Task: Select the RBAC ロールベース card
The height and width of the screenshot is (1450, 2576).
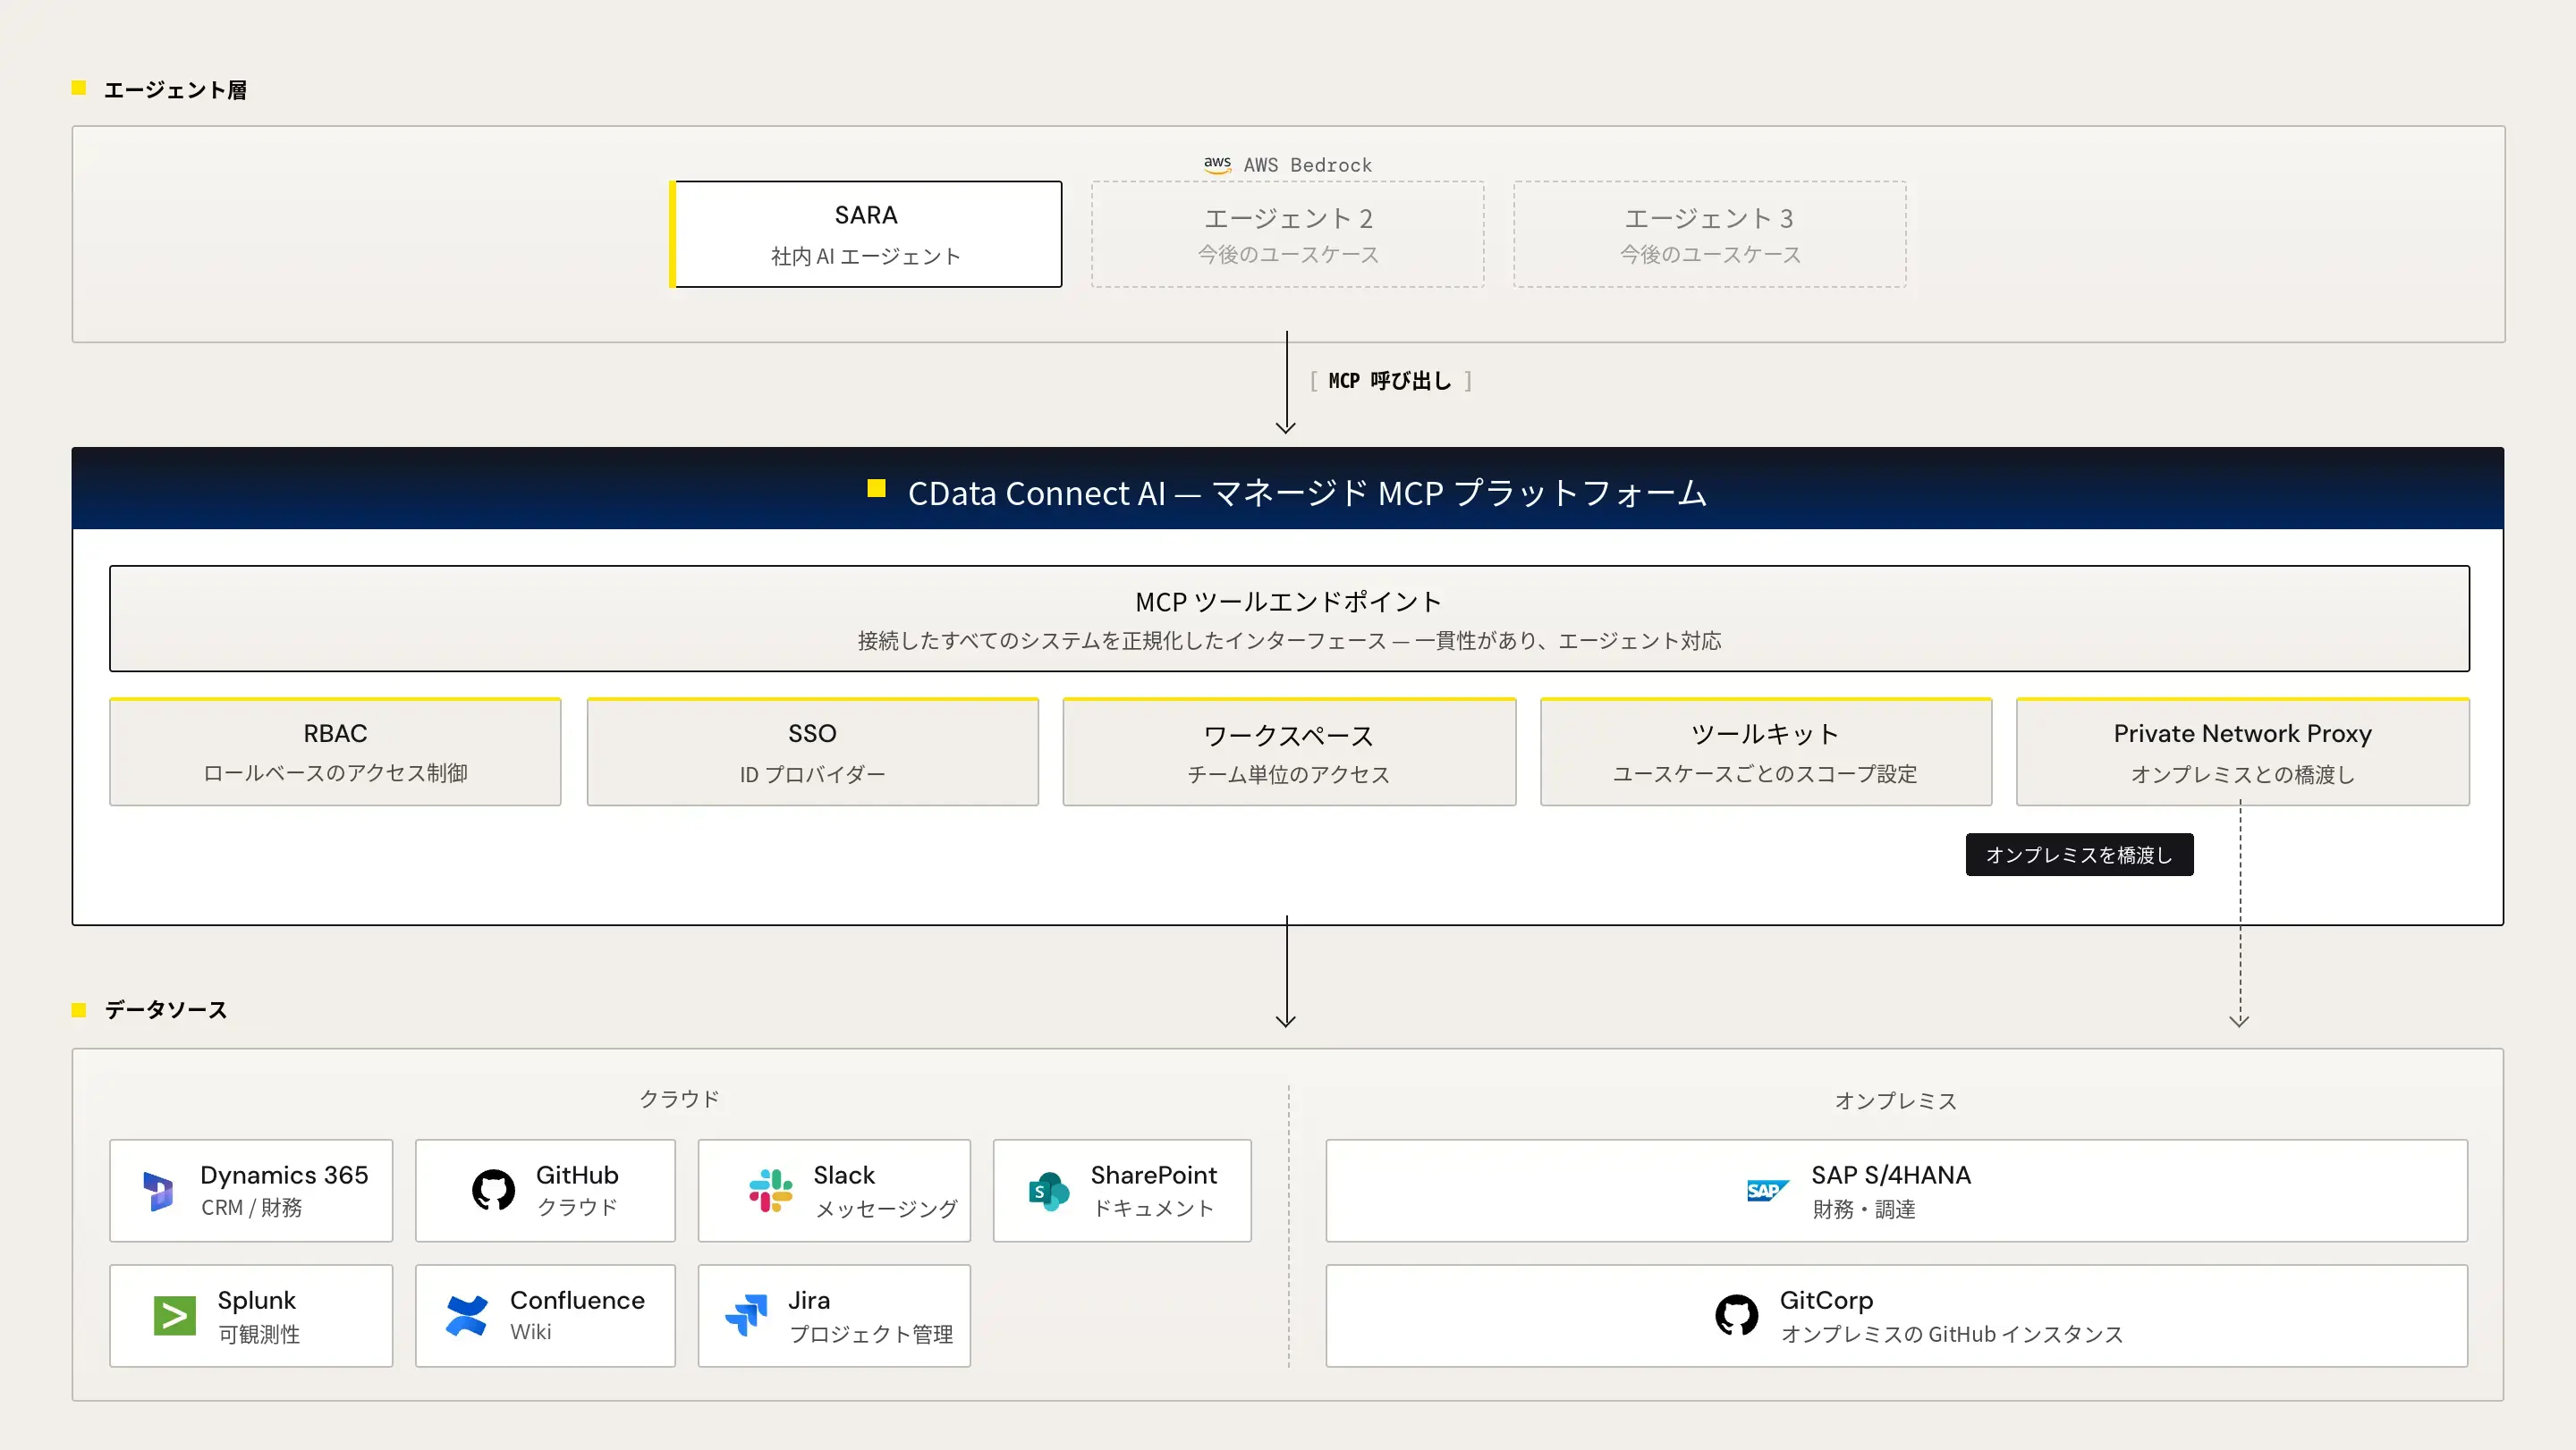Action: click(335, 752)
